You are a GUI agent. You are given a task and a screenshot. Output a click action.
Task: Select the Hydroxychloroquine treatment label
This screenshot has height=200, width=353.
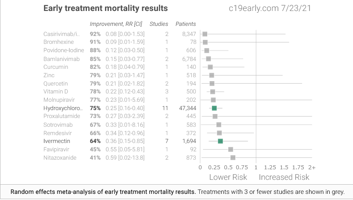(63, 108)
